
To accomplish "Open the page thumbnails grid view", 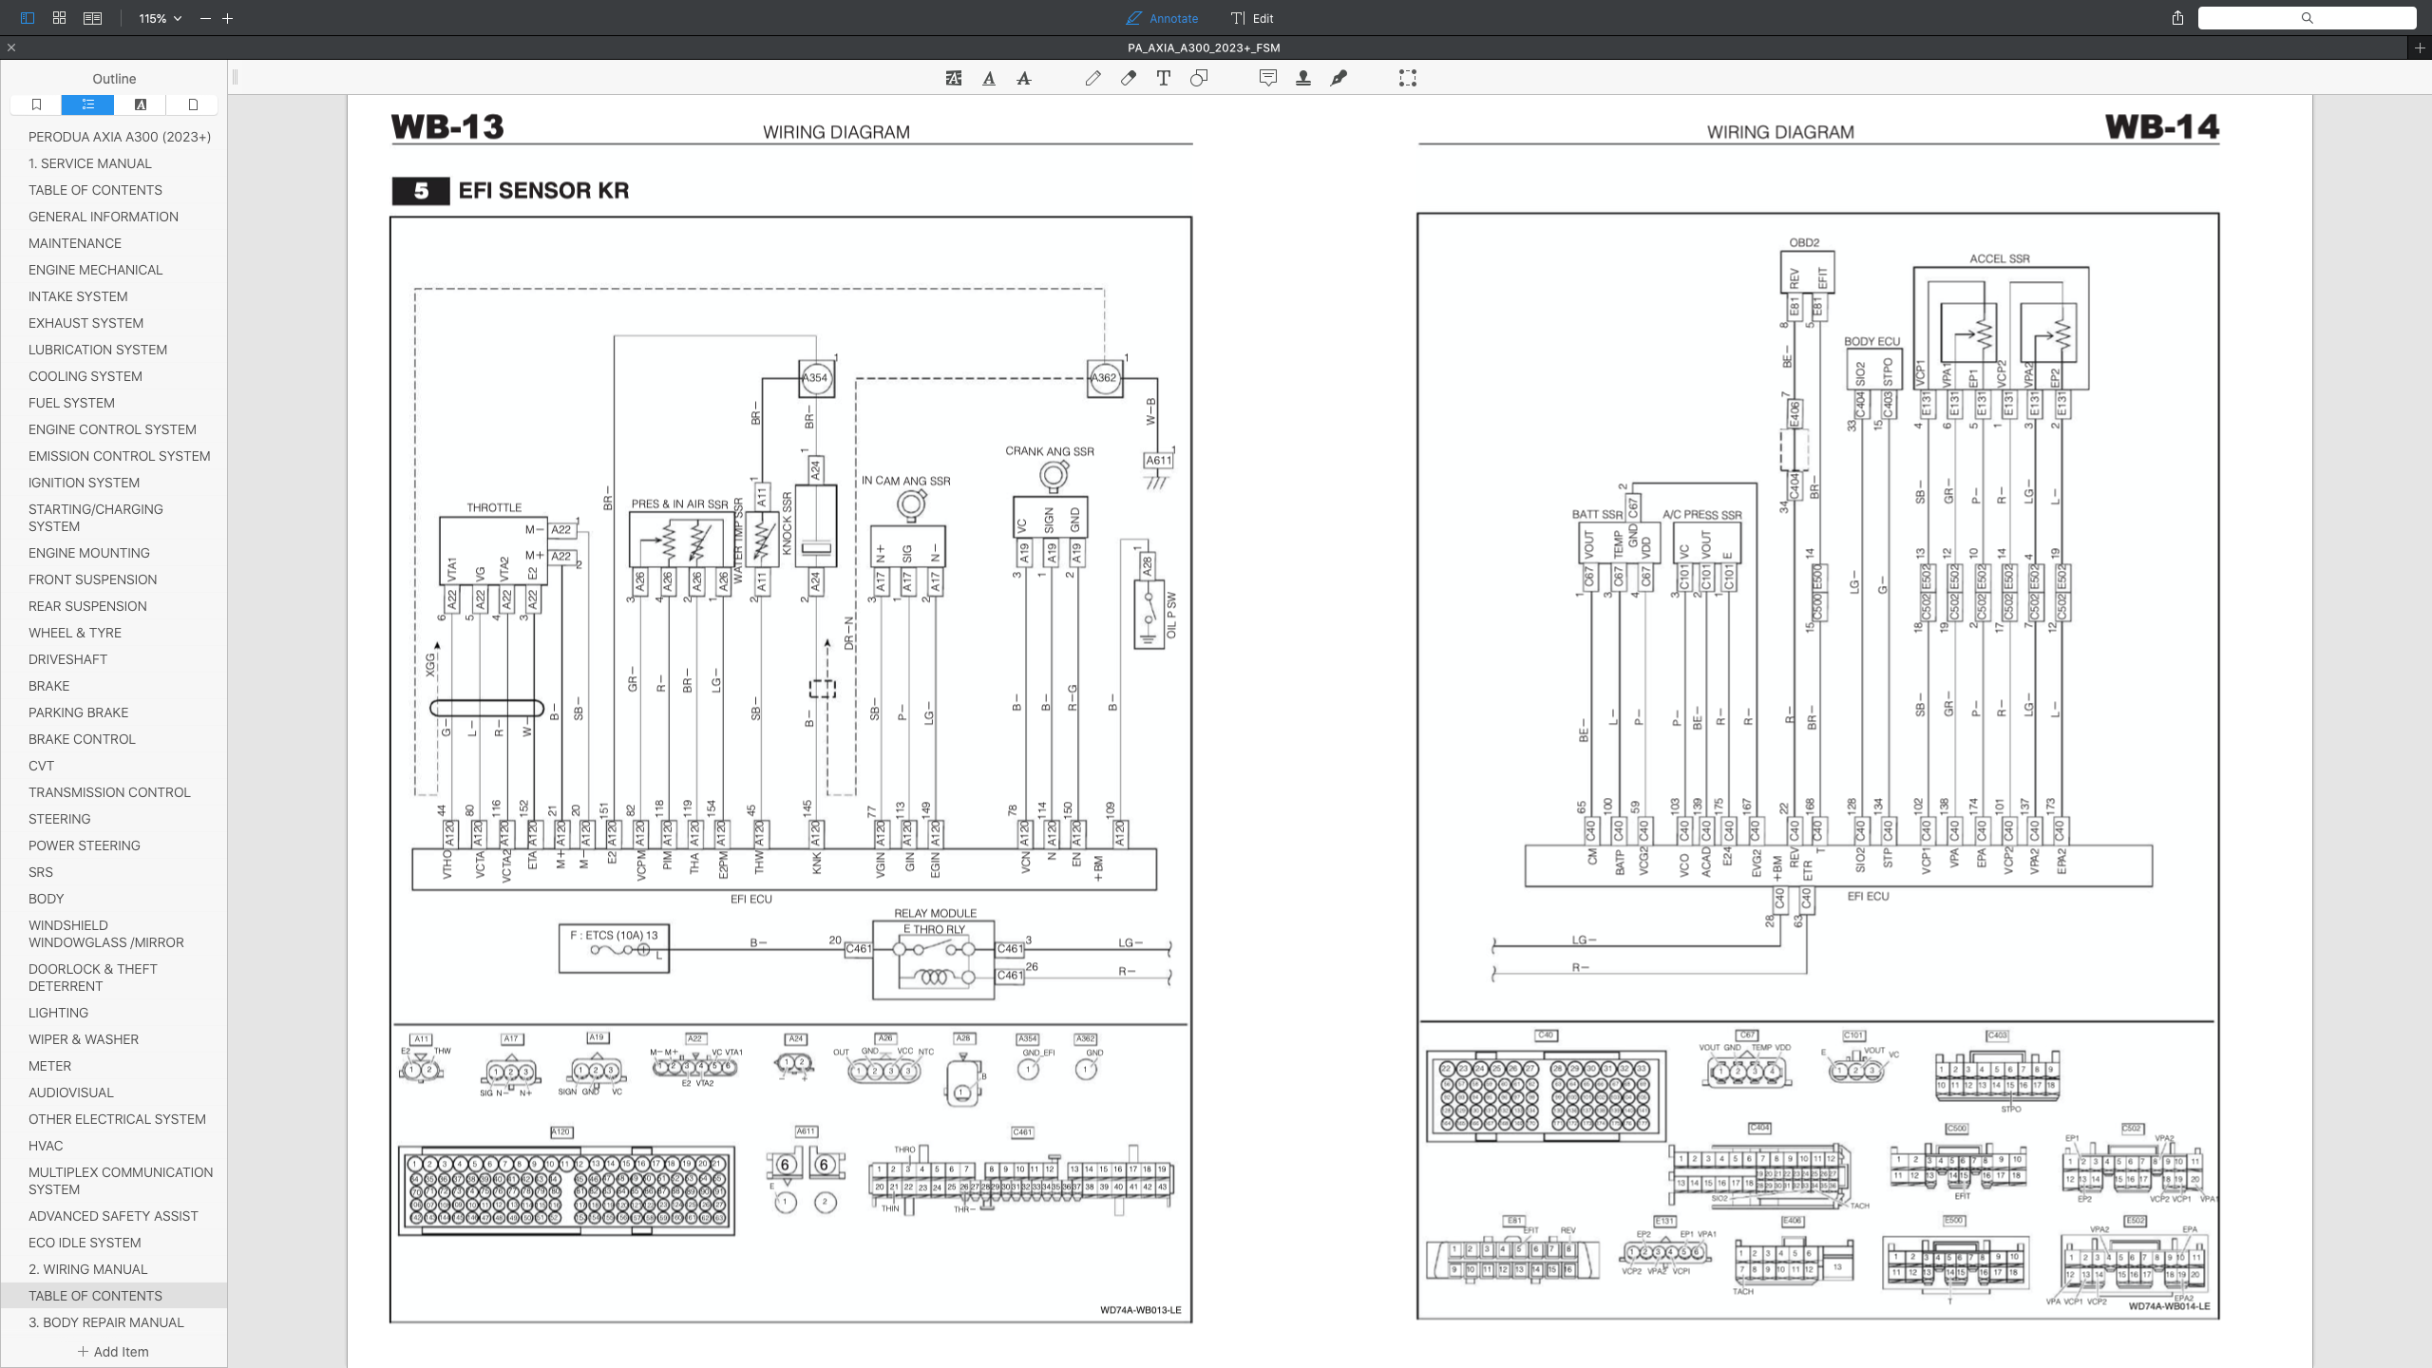I will [58, 18].
